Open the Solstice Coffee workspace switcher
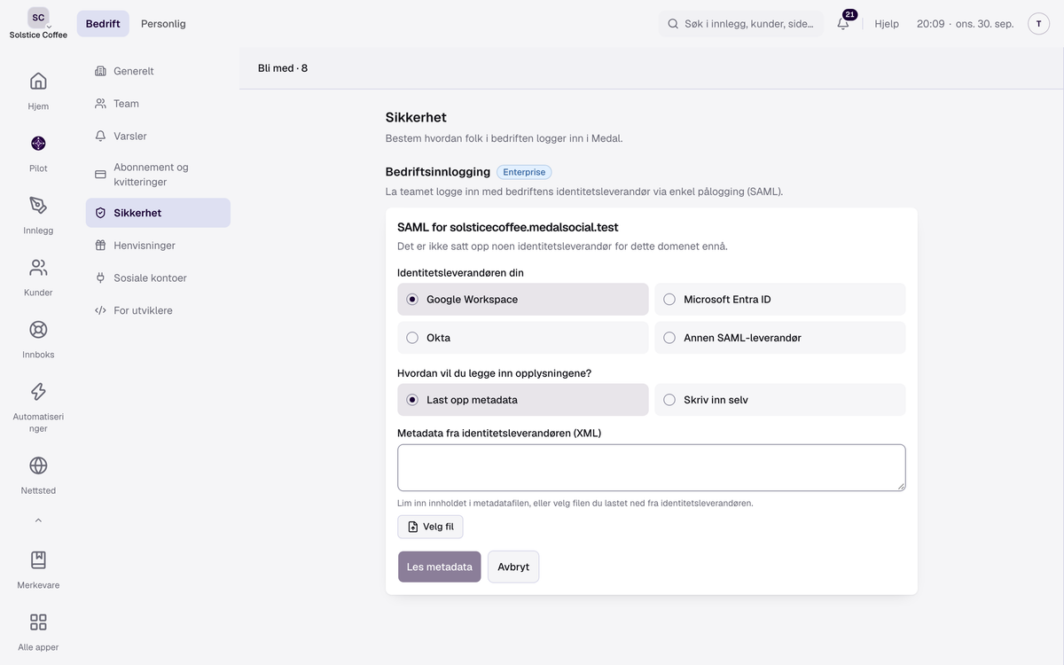1064x665 pixels. pyautogui.click(x=38, y=24)
